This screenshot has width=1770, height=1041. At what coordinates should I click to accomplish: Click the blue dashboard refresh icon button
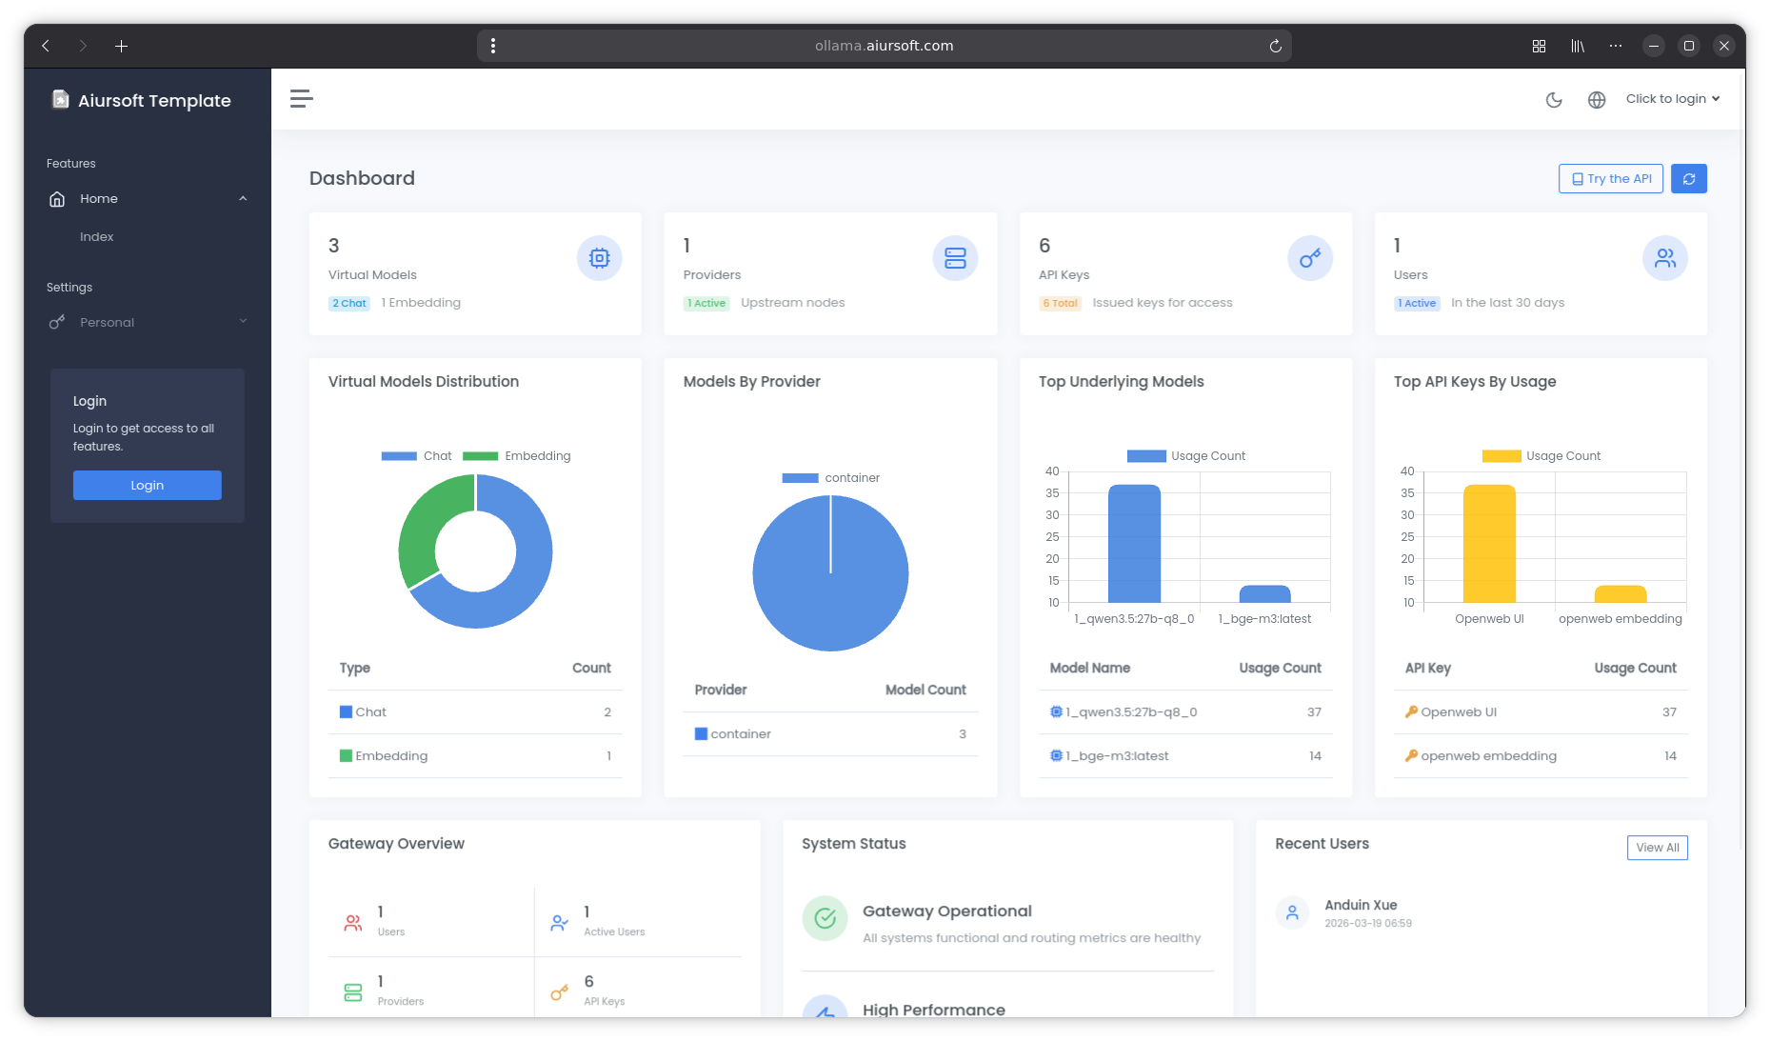1688,179
